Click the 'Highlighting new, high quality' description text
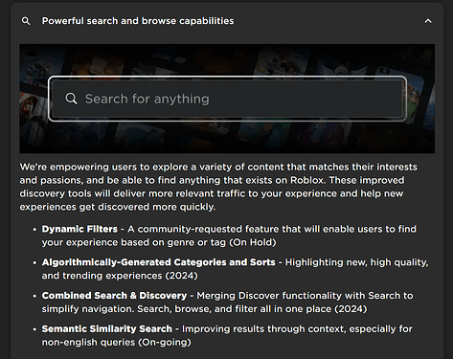Viewport: 453px width, 359px height. tap(356, 262)
